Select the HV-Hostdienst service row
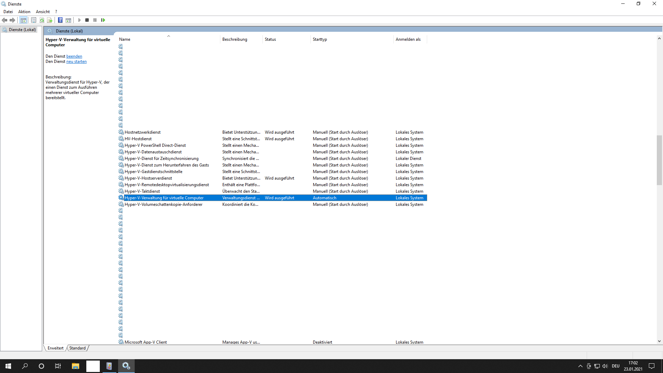The image size is (663, 373). (272, 138)
